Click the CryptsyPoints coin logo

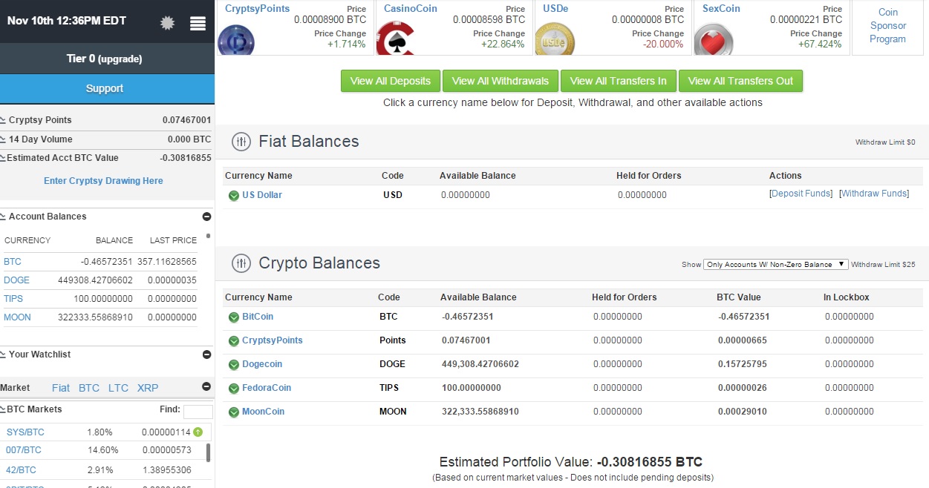pyautogui.click(x=236, y=41)
